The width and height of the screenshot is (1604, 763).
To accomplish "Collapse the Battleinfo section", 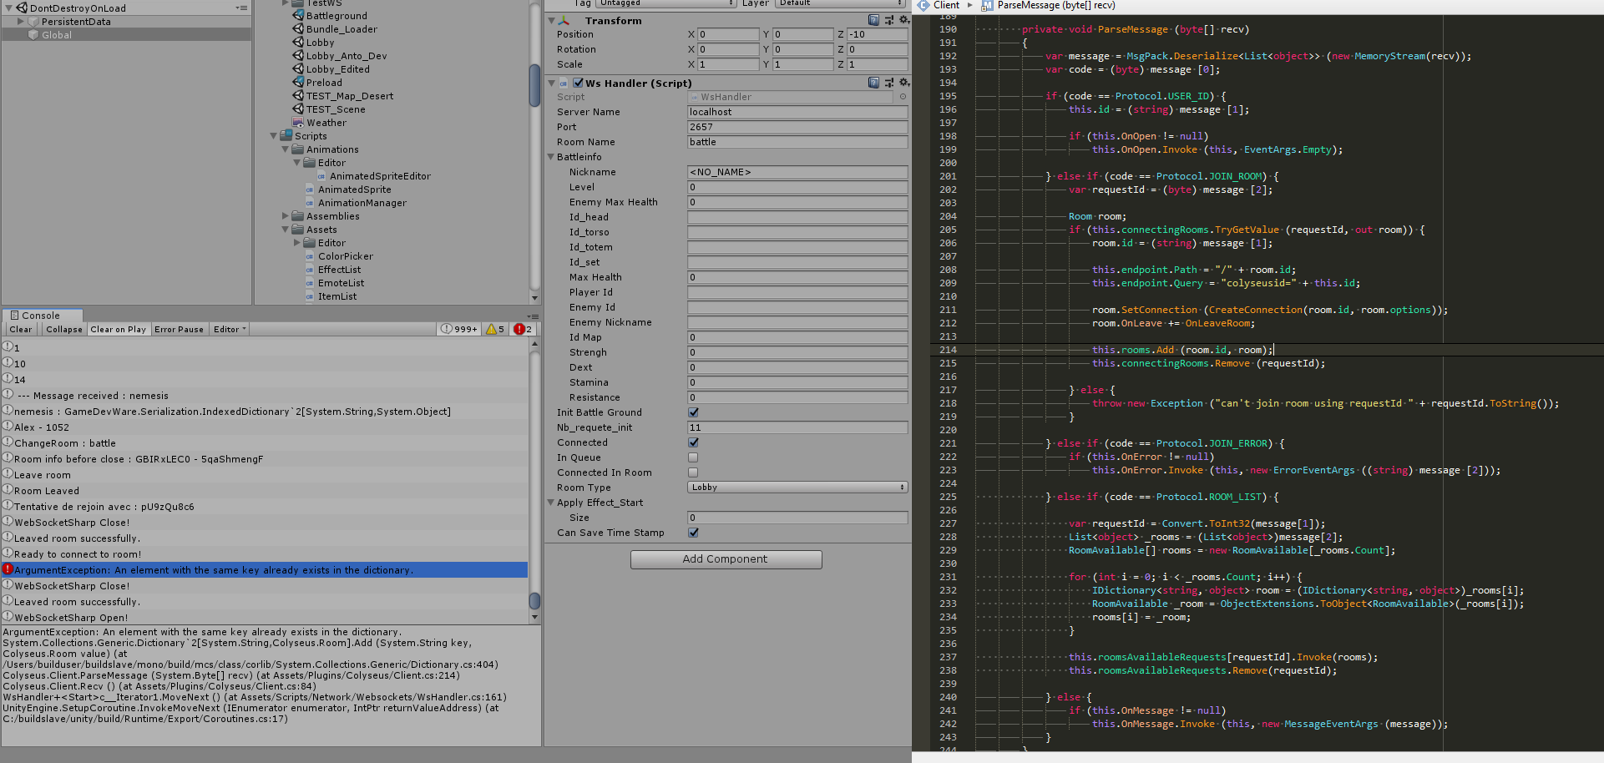I will pyautogui.click(x=551, y=157).
